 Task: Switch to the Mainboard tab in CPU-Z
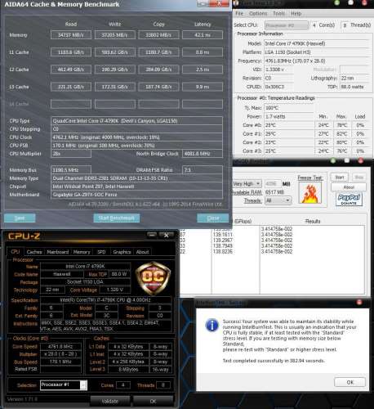(58, 252)
